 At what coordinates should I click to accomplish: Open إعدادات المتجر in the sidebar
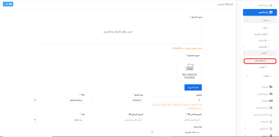click(262, 108)
